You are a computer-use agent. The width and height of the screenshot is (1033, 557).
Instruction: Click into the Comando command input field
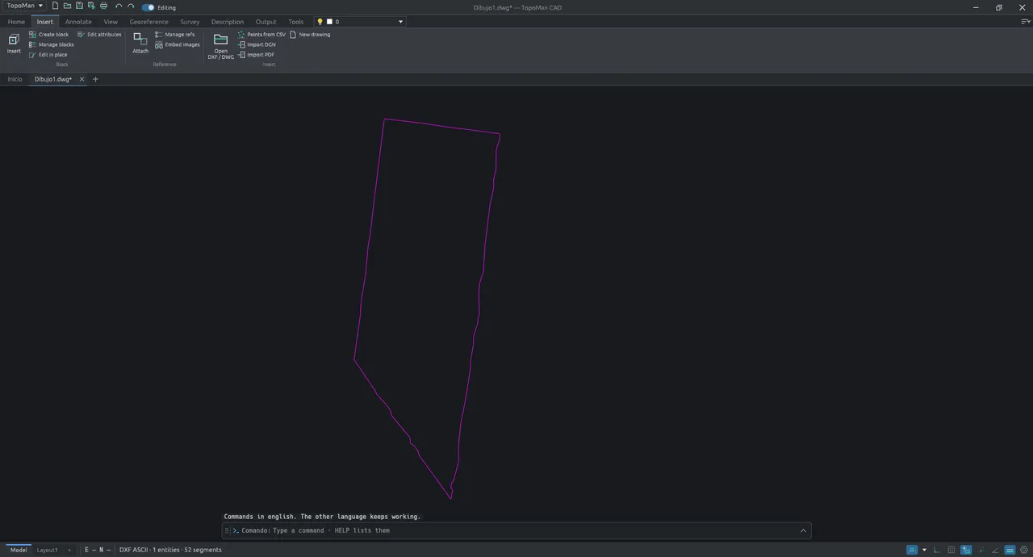(516, 530)
